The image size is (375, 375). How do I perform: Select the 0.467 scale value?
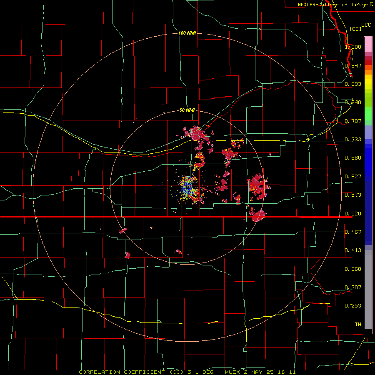coord(353,232)
